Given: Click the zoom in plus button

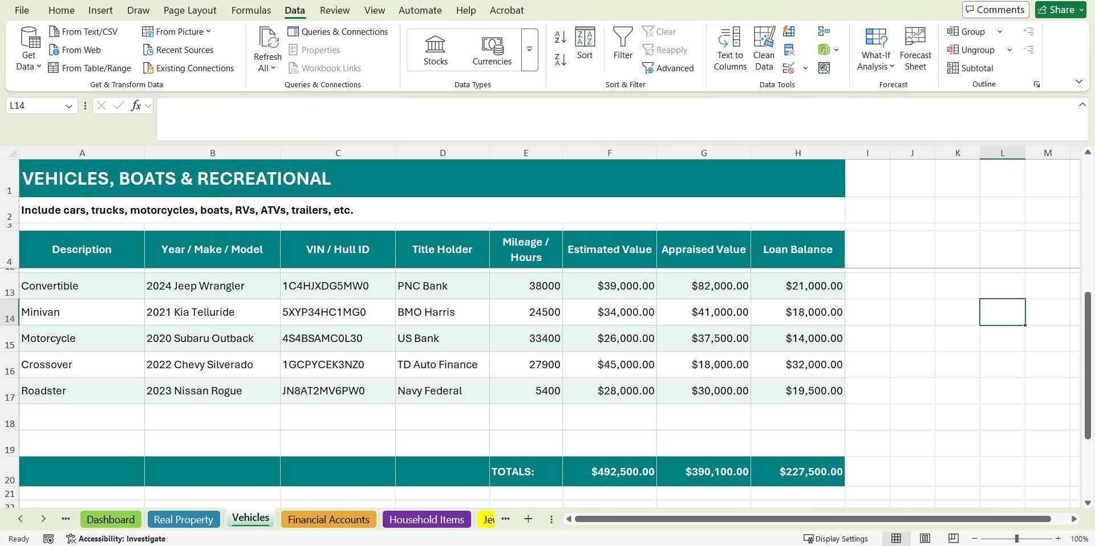Looking at the screenshot, I should (x=1058, y=539).
